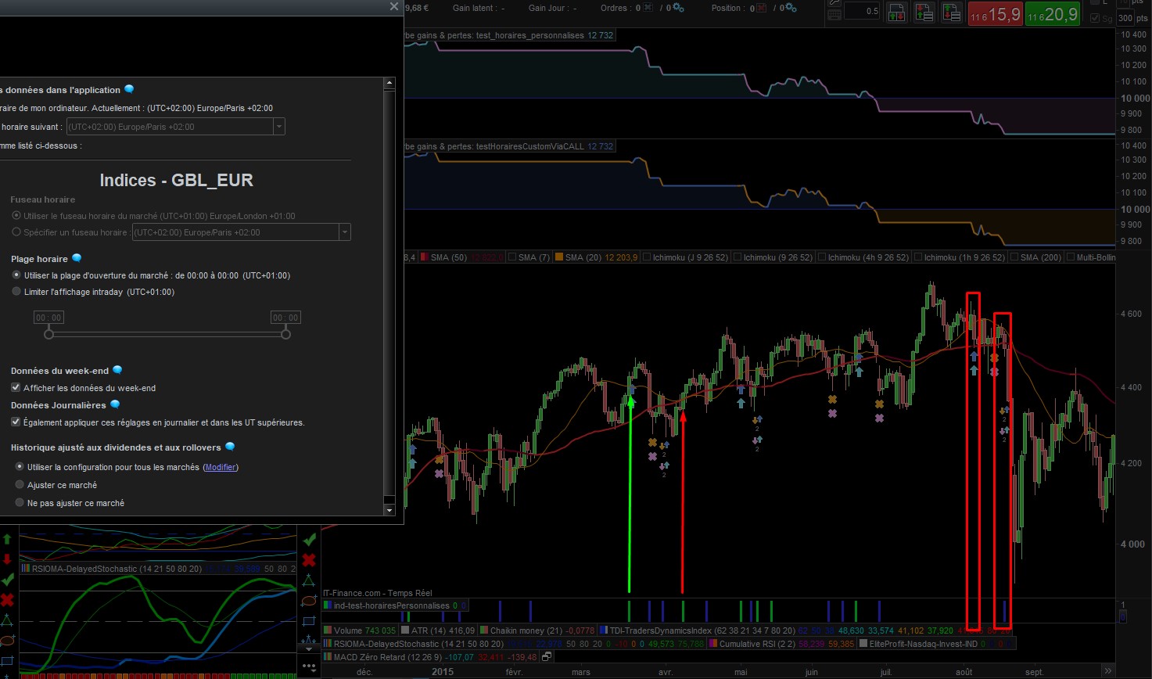This screenshot has width=1152, height=679.
Task: Click the green checkmark tool in left toolbar
Action: [8, 580]
